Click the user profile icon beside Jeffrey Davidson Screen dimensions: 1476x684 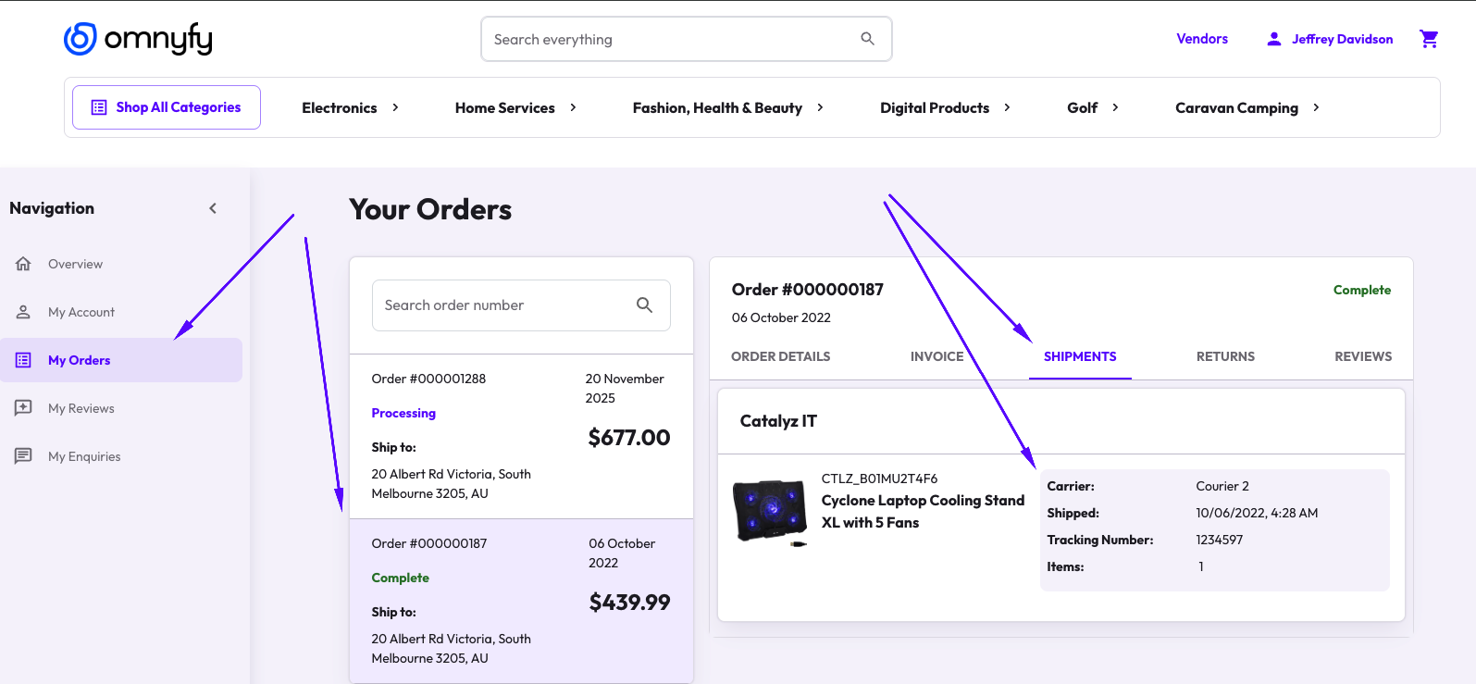1274,39
